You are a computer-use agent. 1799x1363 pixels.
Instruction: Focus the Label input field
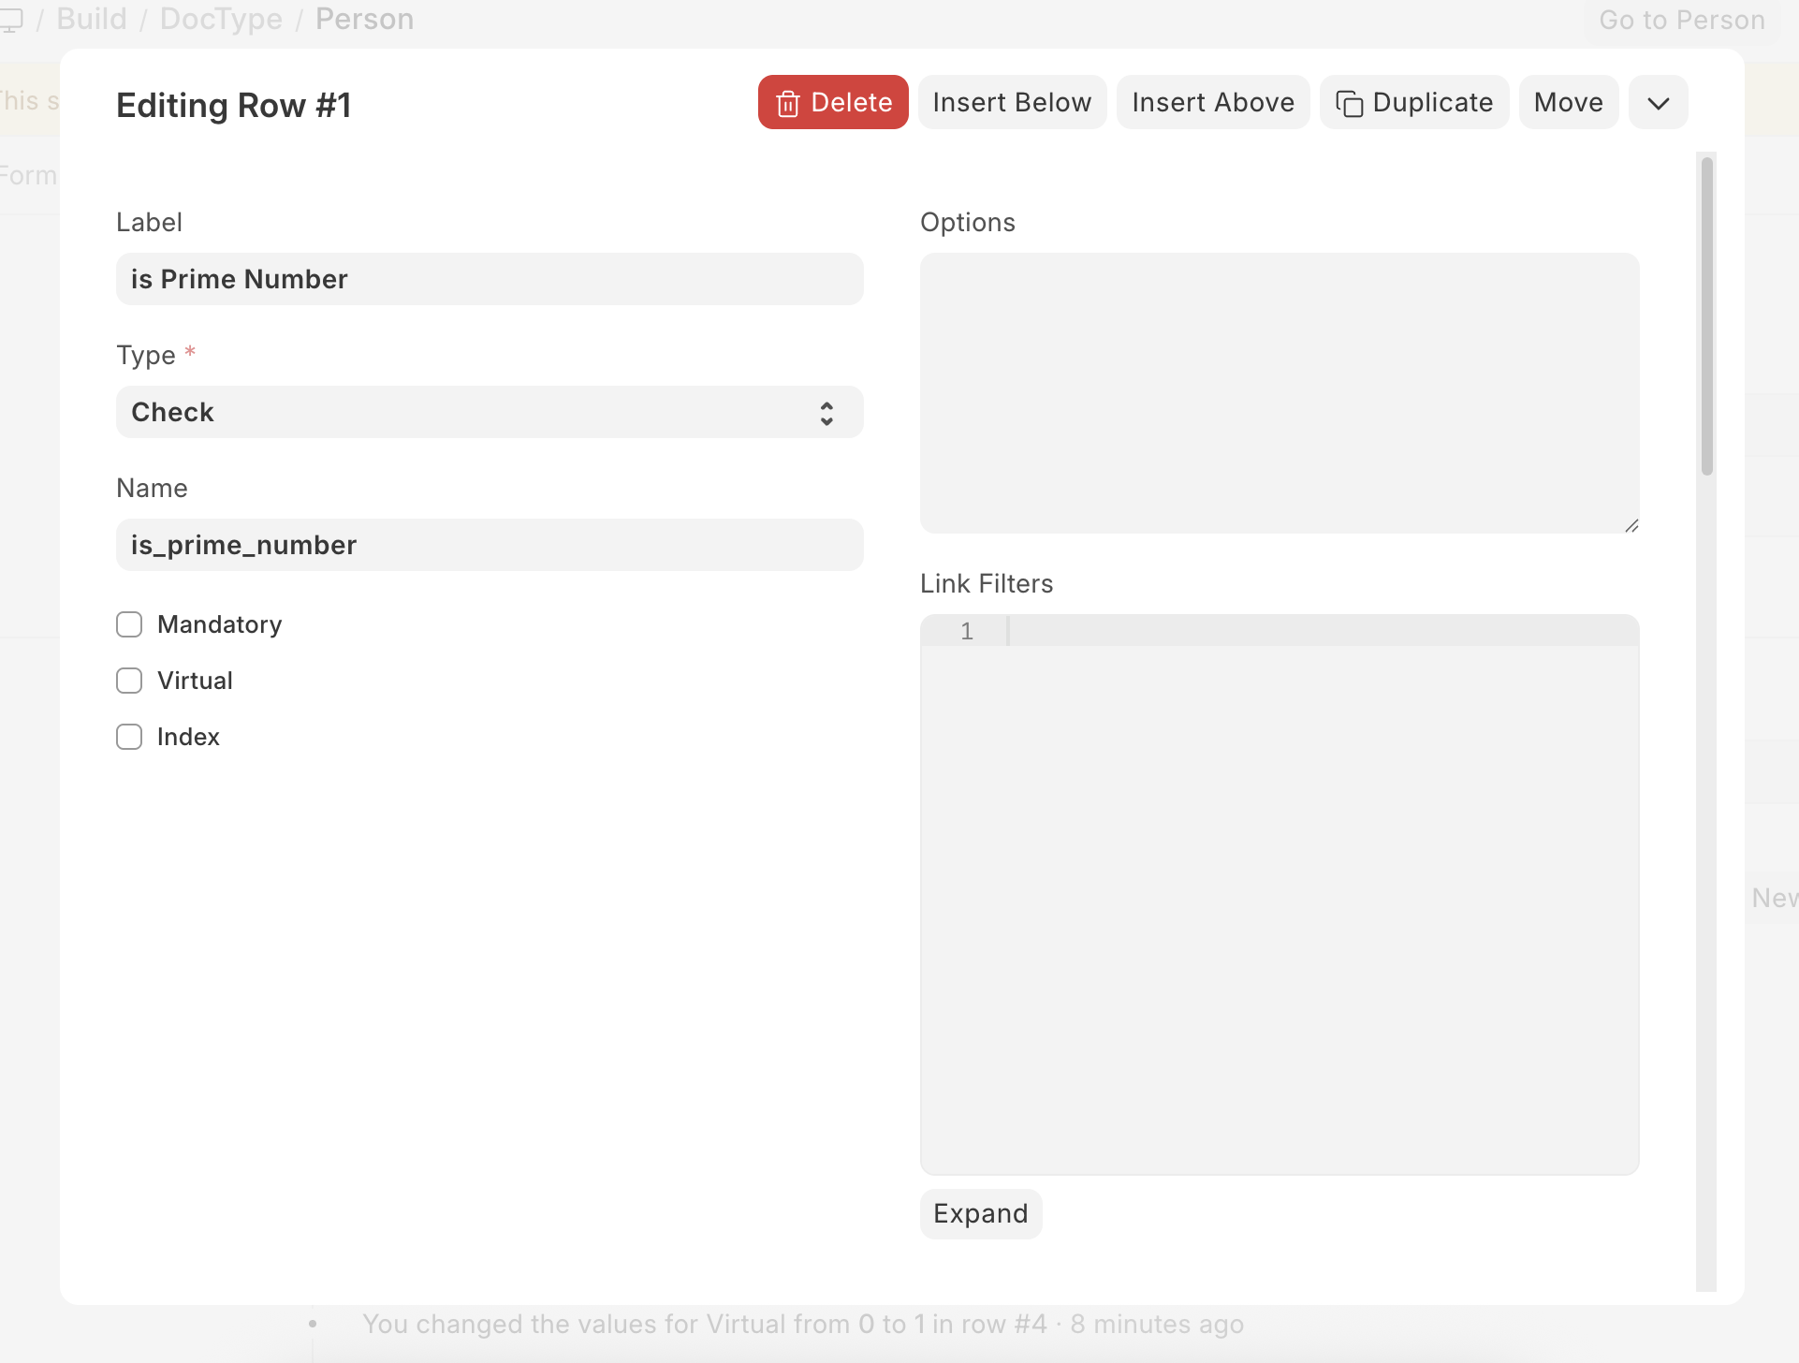point(489,279)
